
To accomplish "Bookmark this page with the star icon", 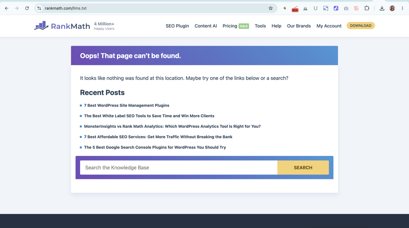I will [x=271, y=8].
